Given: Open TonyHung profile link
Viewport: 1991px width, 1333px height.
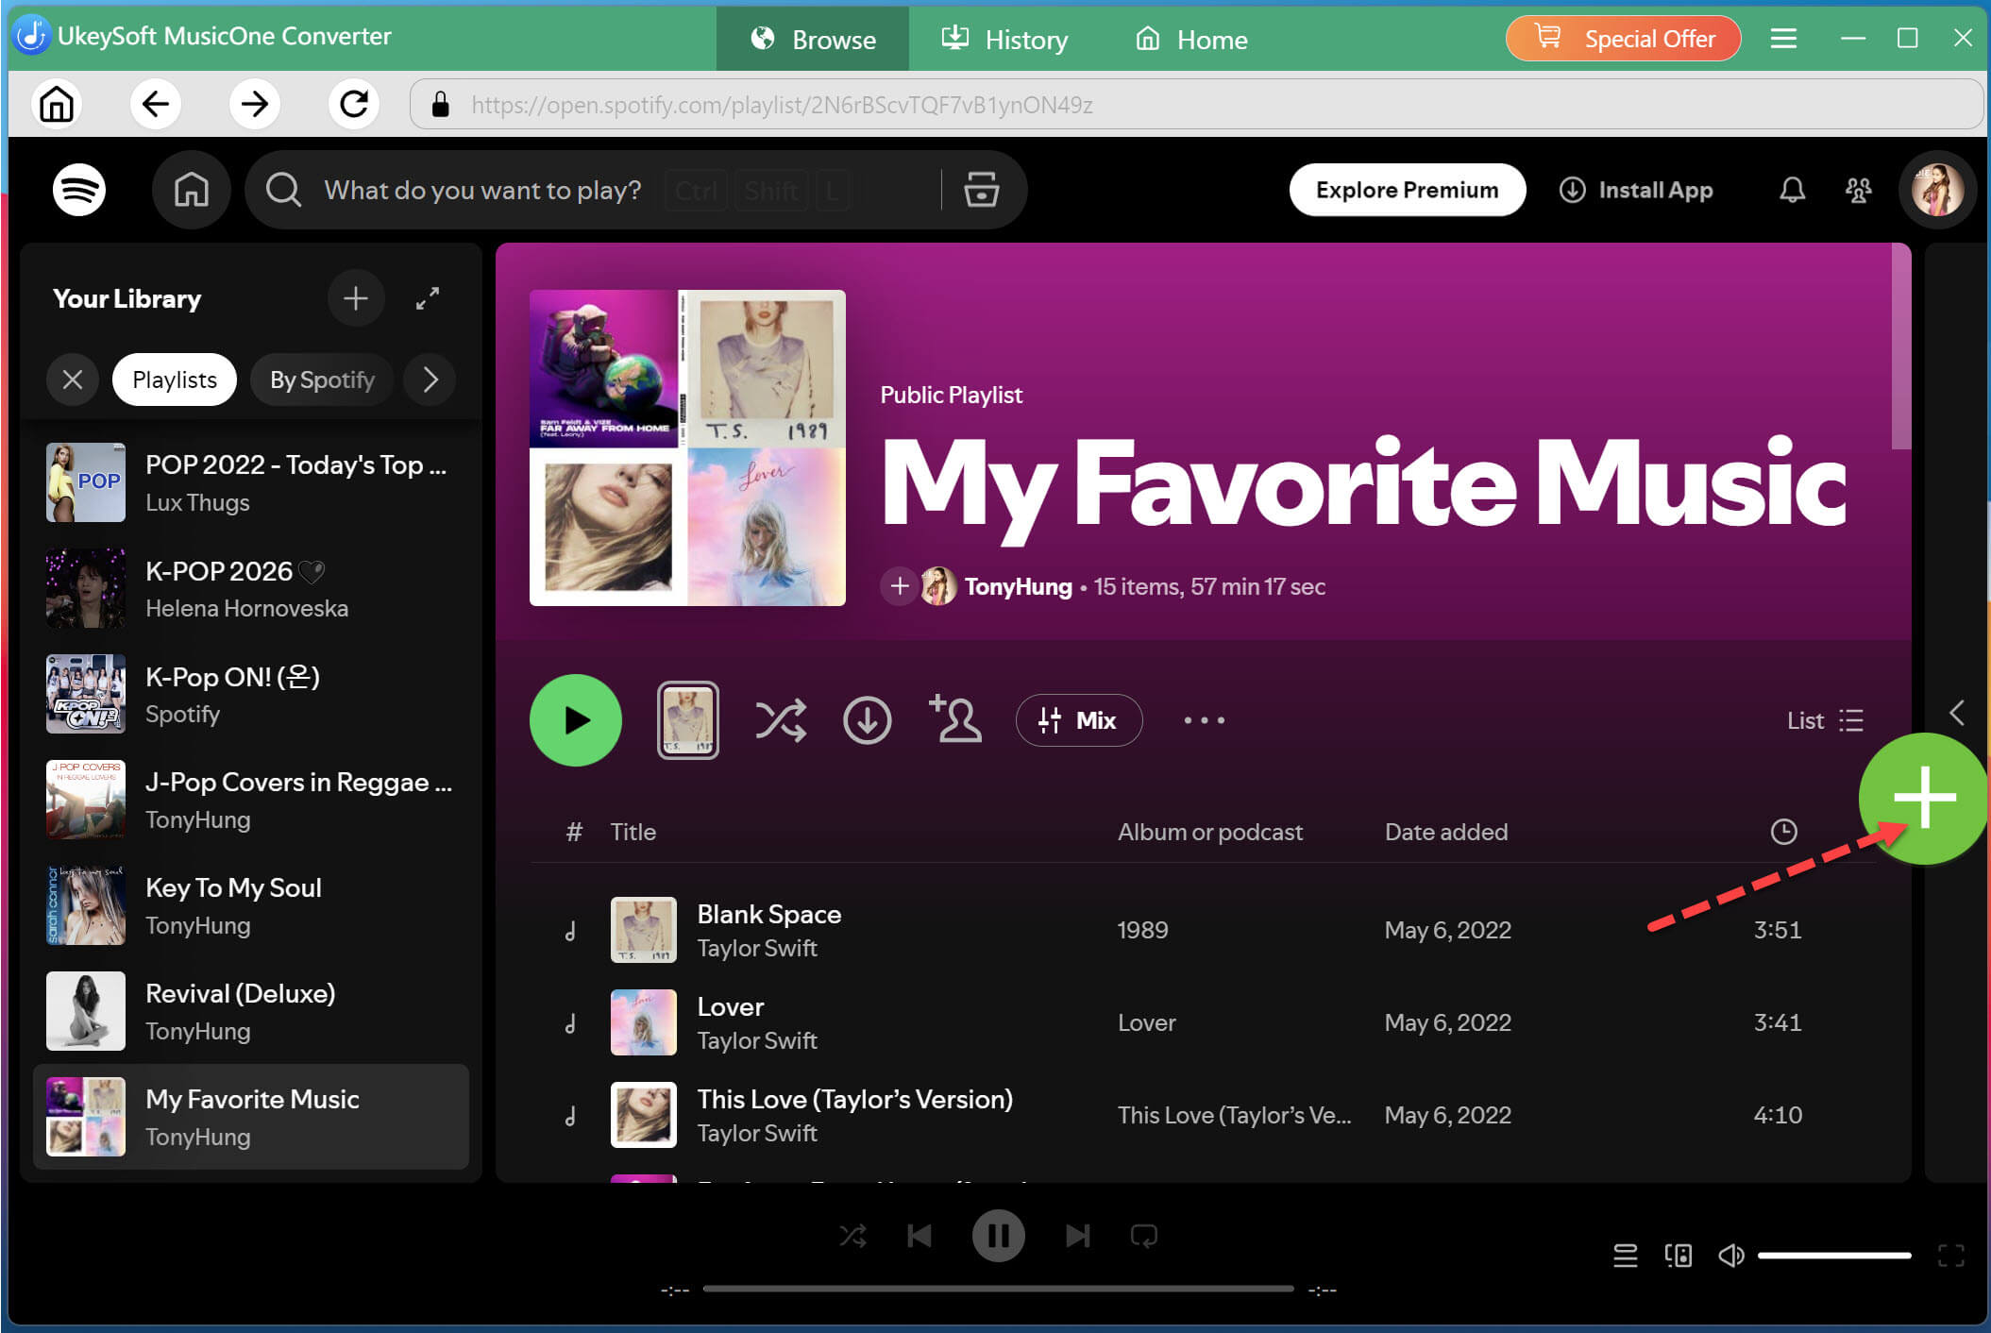Looking at the screenshot, I should pos(1018,586).
